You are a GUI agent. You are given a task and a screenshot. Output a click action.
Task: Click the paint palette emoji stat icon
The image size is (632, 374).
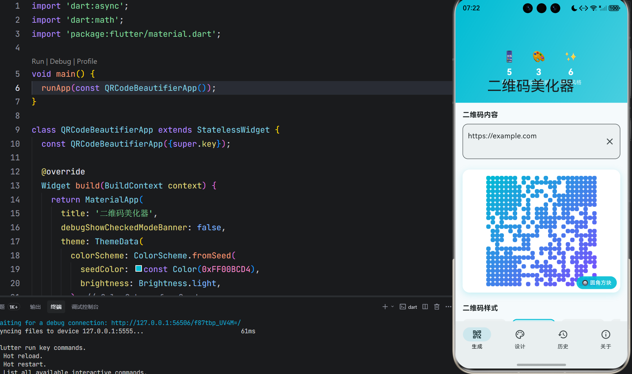click(x=538, y=57)
